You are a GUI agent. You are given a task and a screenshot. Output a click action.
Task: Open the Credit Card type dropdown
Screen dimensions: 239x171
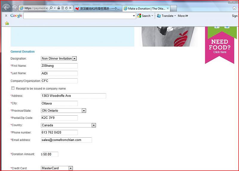[x=71, y=168]
